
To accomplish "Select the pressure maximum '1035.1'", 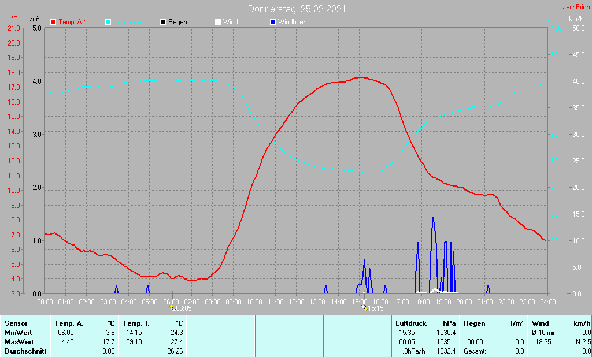I will (446, 342).
